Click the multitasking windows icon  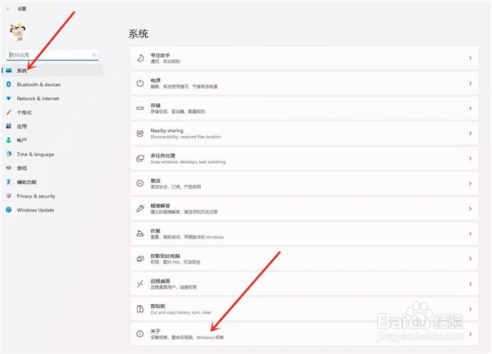[140, 158]
